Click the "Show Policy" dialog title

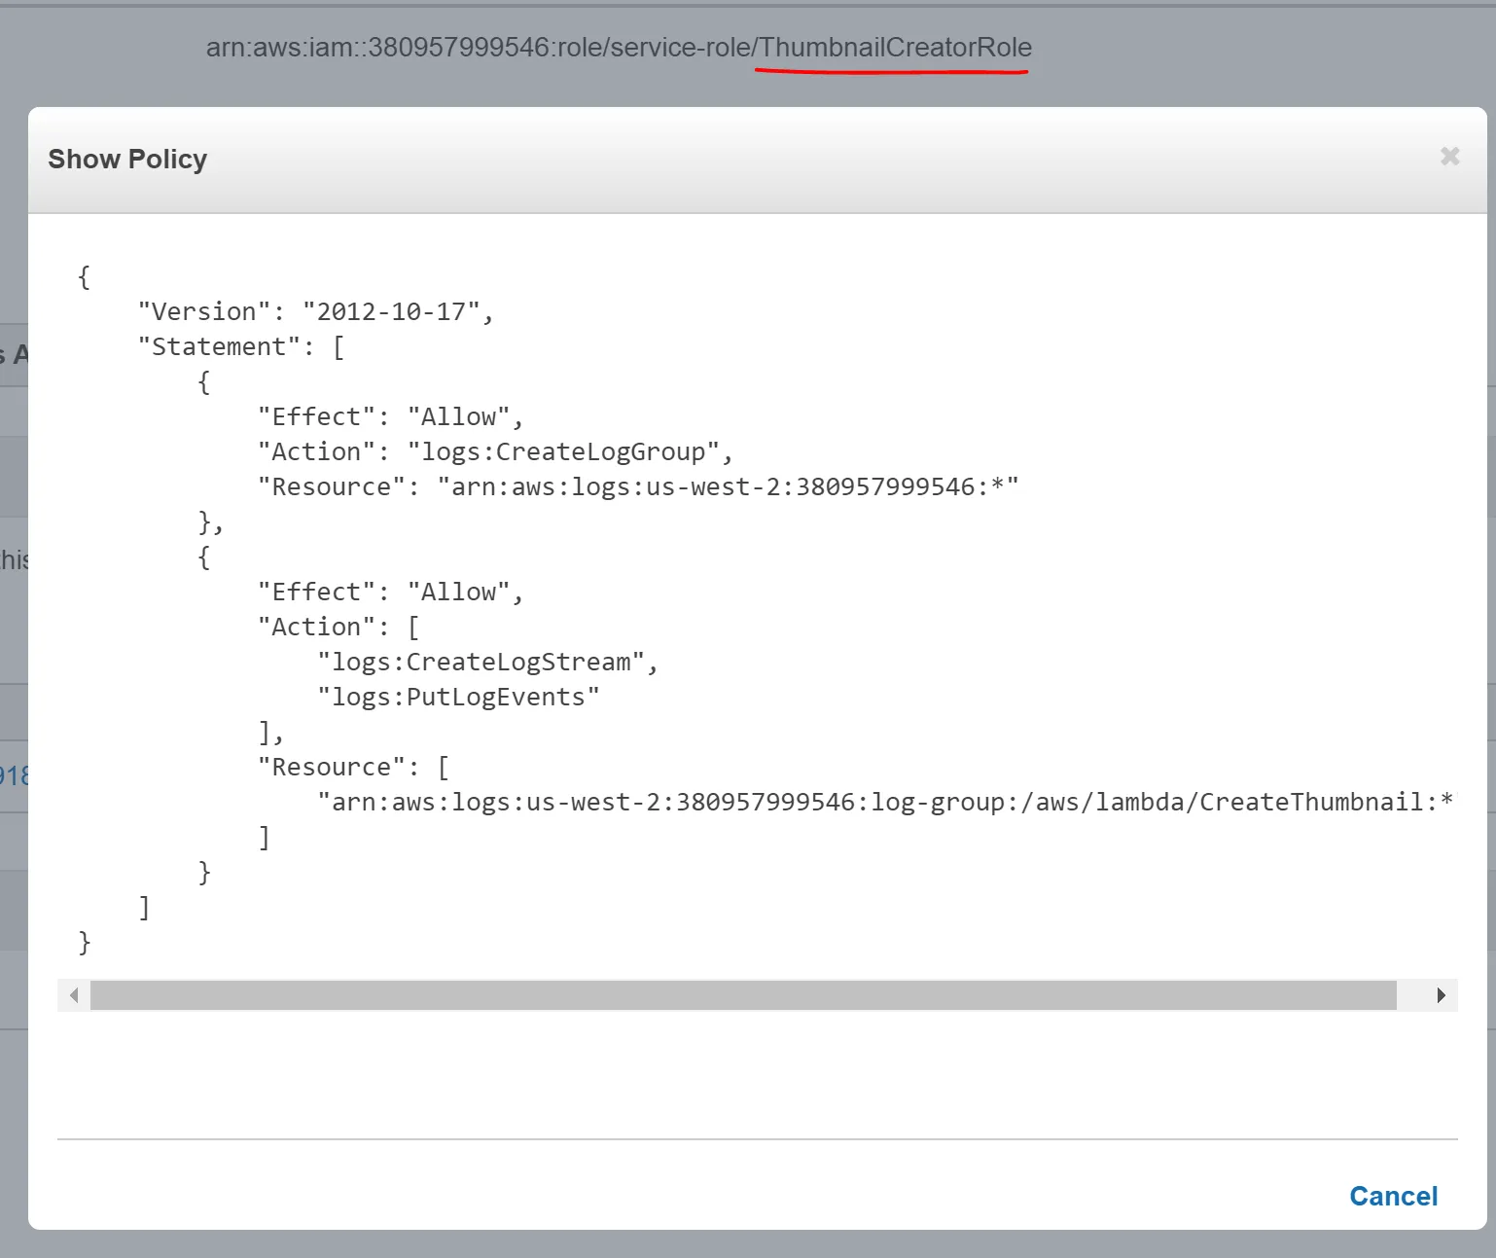[127, 160]
